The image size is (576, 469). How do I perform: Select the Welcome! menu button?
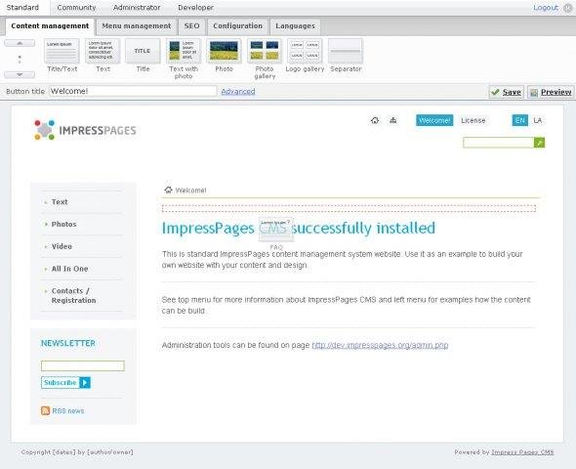[434, 120]
